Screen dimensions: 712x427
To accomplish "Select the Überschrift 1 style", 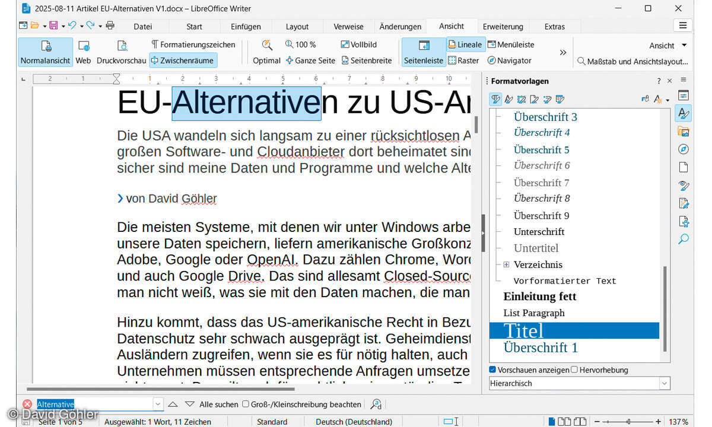I will pyautogui.click(x=541, y=348).
